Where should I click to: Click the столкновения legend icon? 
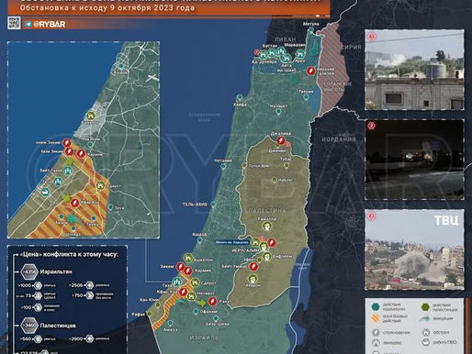tap(376, 332)
